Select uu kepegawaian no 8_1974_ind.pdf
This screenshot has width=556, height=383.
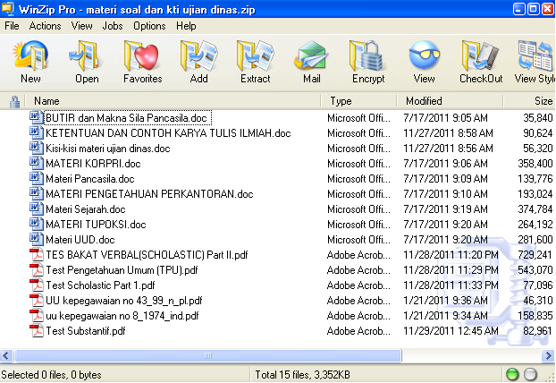coord(122,316)
